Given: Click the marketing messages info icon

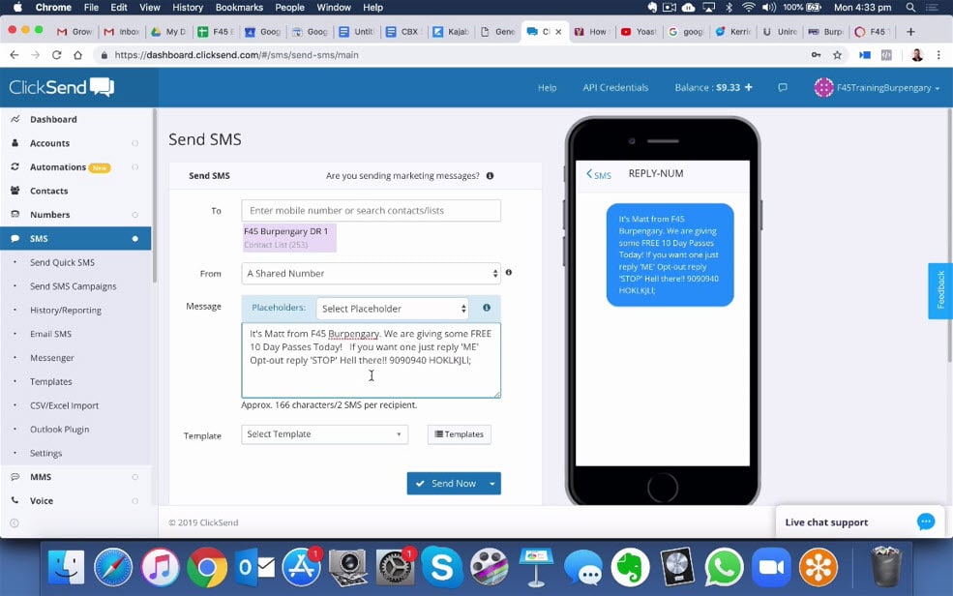Looking at the screenshot, I should pyautogui.click(x=490, y=175).
